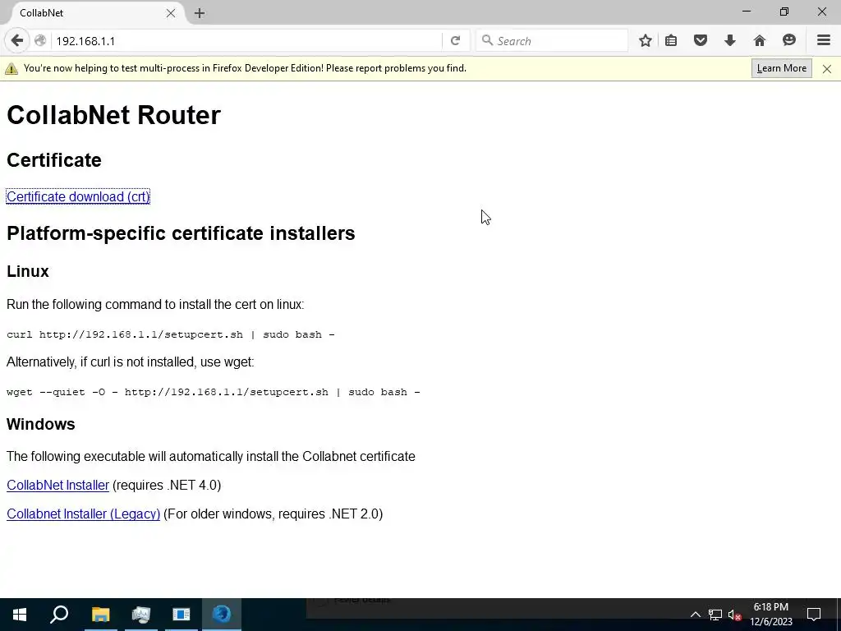
Task: Minimize the Firefox window
Action: click(x=747, y=12)
